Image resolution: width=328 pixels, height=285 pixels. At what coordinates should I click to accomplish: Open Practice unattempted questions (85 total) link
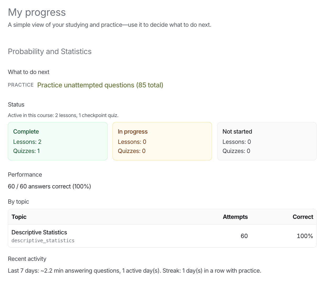(x=100, y=85)
